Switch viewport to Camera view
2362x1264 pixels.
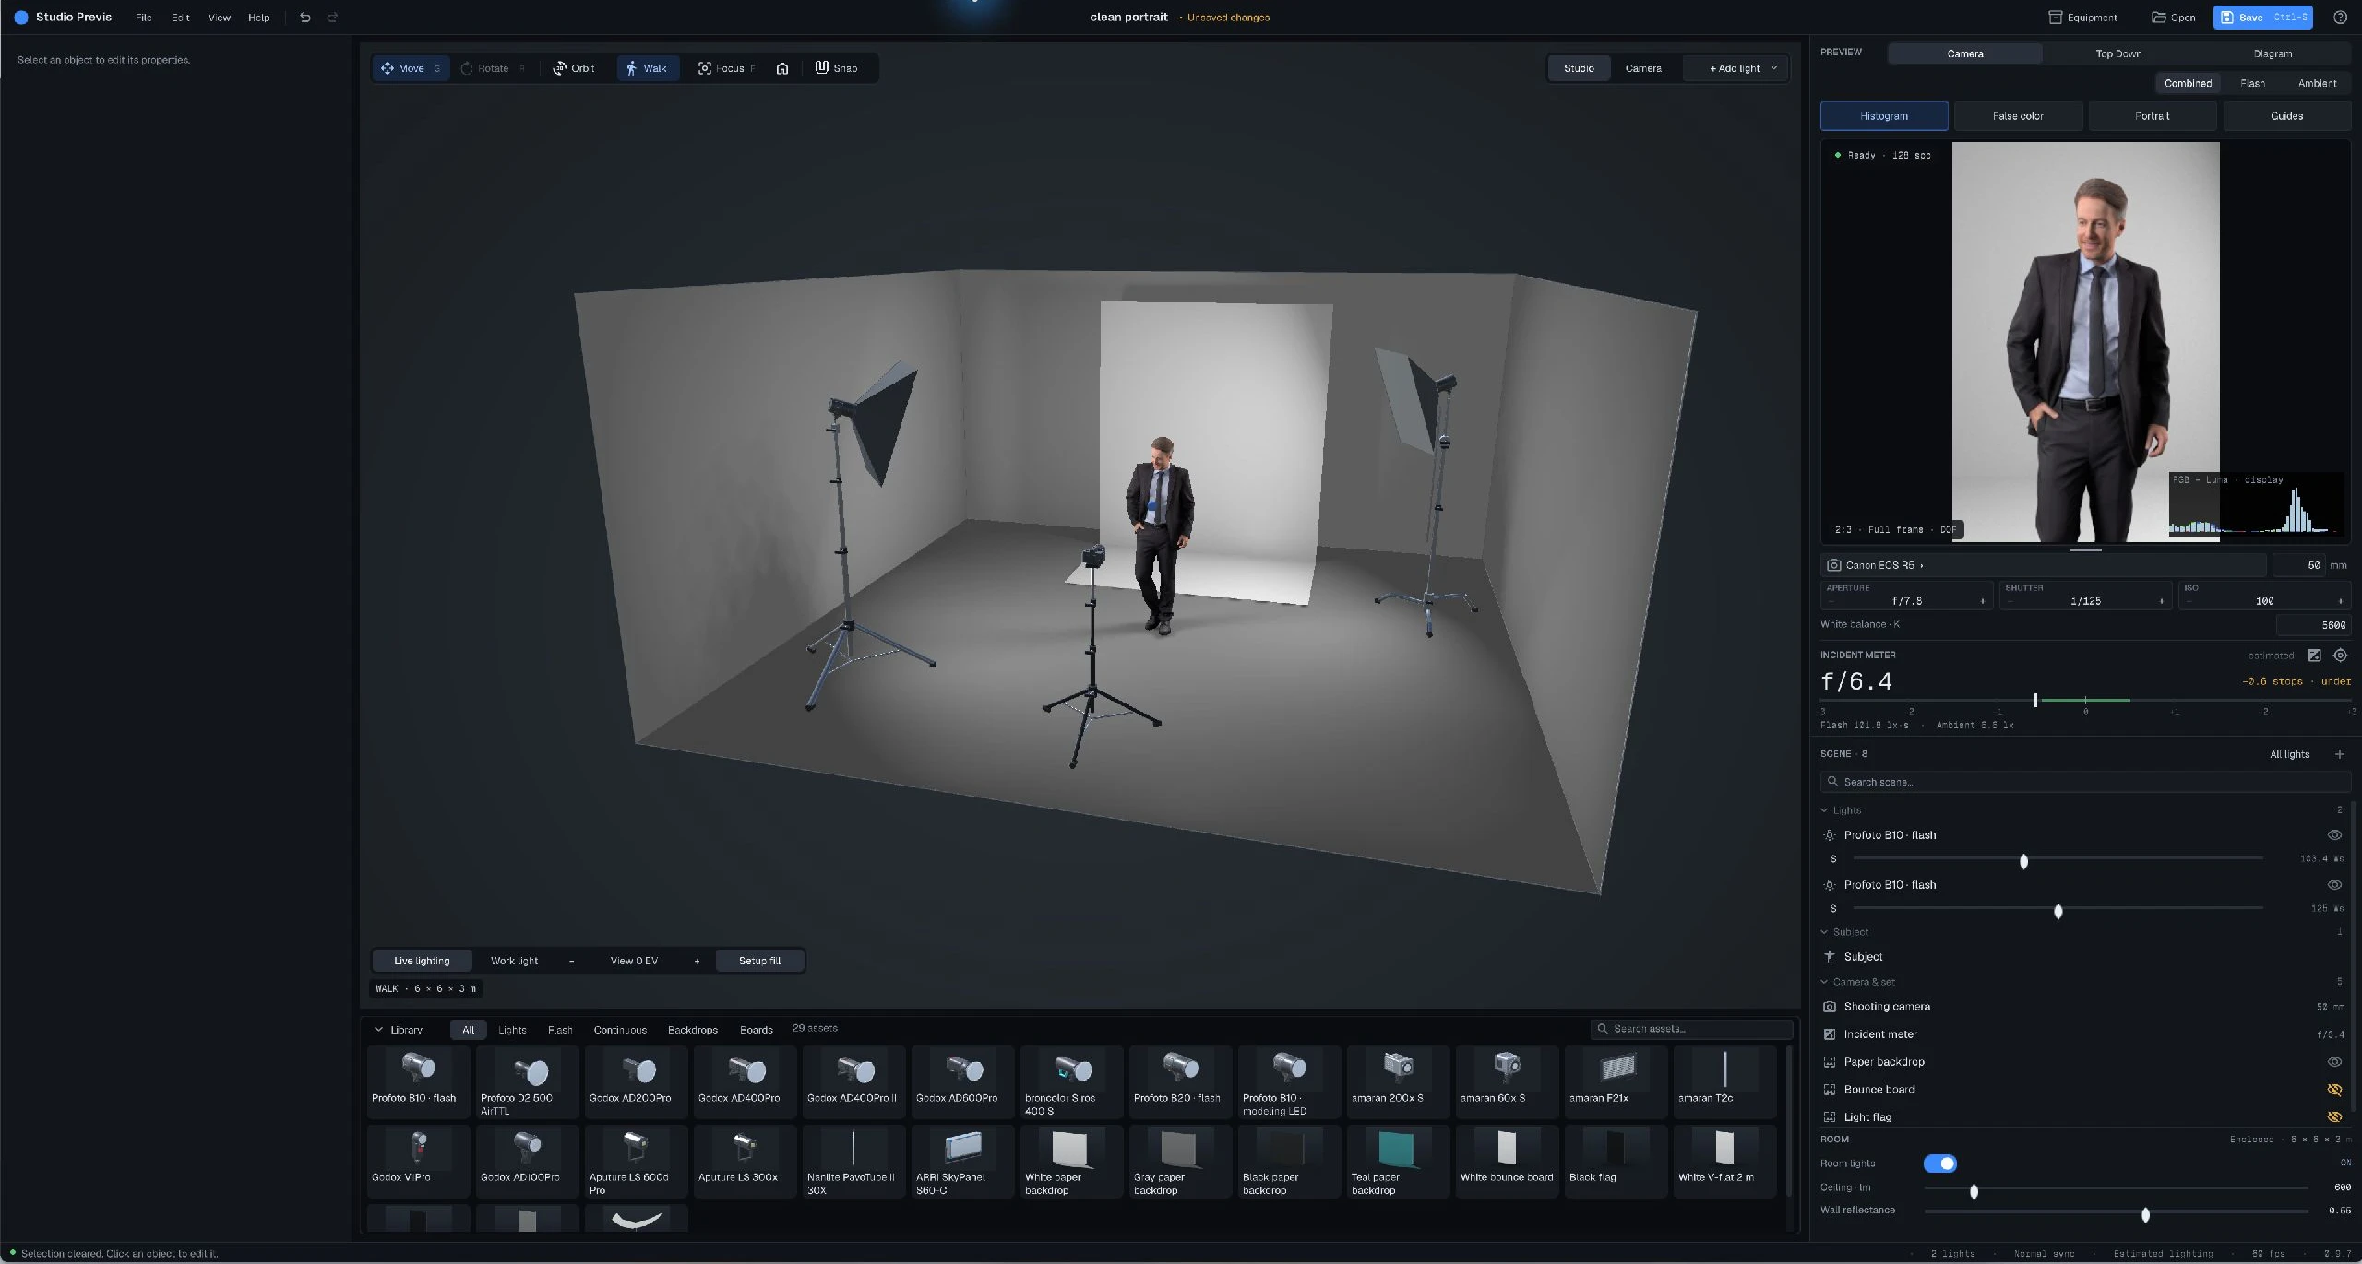(1642, 68)
